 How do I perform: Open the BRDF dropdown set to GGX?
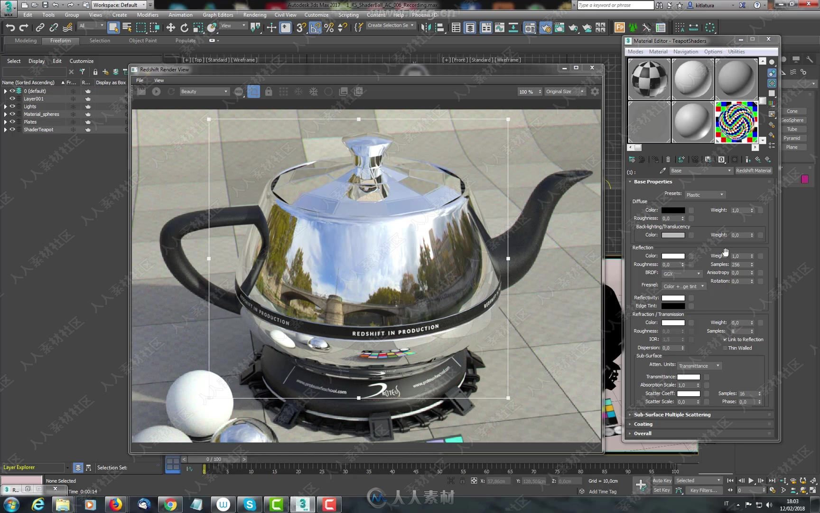click(681, 274)
